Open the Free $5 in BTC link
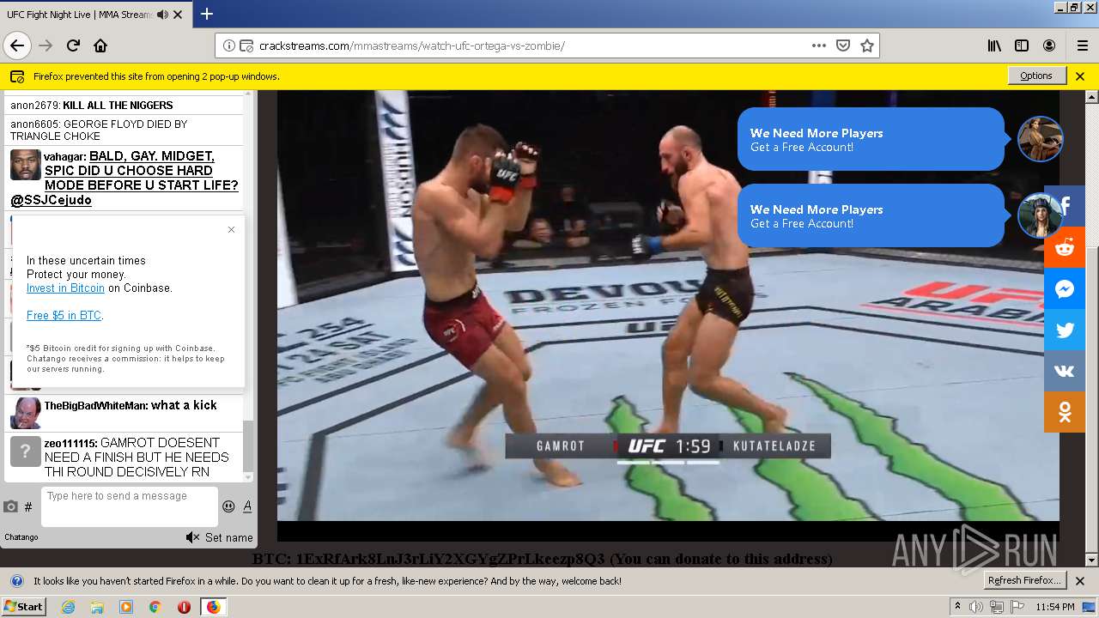Viewport: 1099px width, 618px height. click(x=64, y=316)
